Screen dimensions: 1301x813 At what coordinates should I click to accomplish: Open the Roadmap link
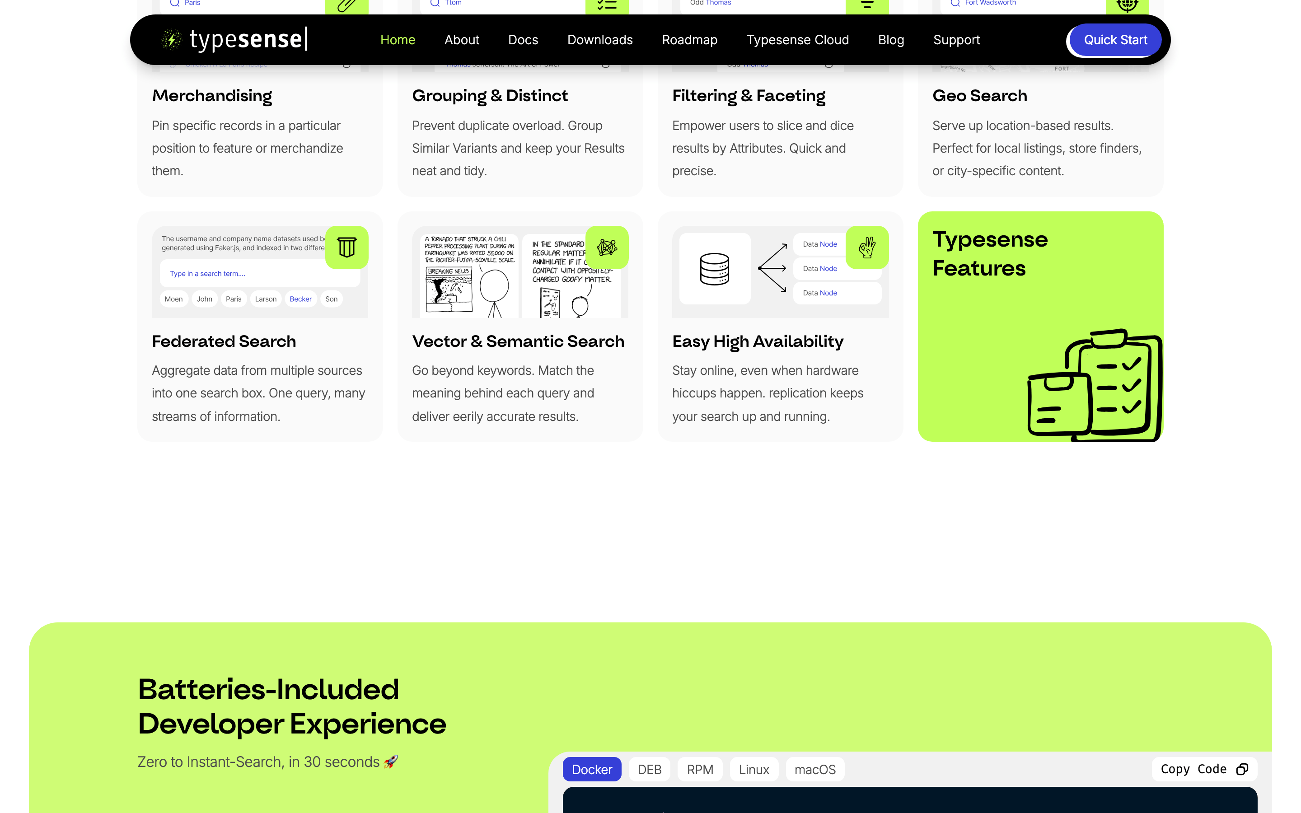pyautogui.click(x=690, y=40)
